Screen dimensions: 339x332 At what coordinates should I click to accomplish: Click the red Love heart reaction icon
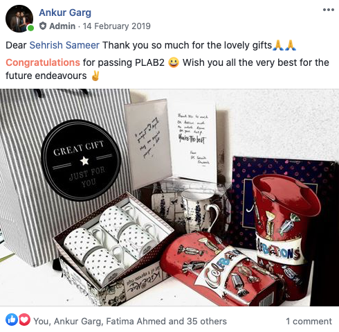click(x=24, y=320)
